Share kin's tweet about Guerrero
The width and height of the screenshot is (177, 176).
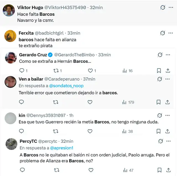point(168,131)
